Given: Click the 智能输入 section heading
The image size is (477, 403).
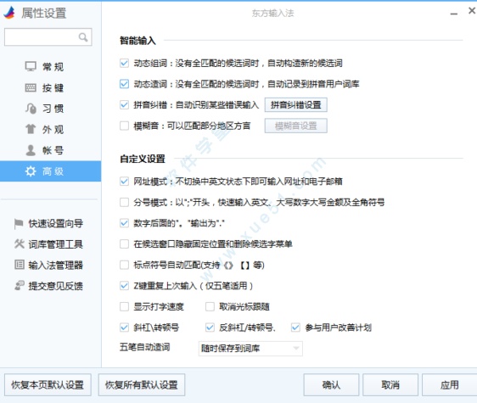Looking at the screenshot, I should coord(137,41).
